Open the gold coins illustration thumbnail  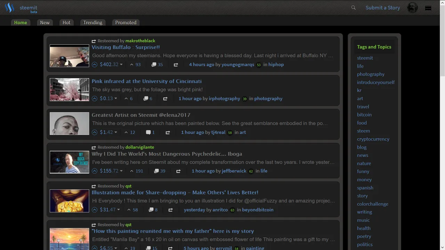coord(70,201)
